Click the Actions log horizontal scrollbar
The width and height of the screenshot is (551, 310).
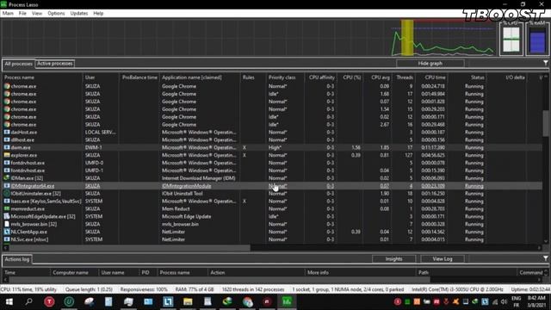point(220,280)
